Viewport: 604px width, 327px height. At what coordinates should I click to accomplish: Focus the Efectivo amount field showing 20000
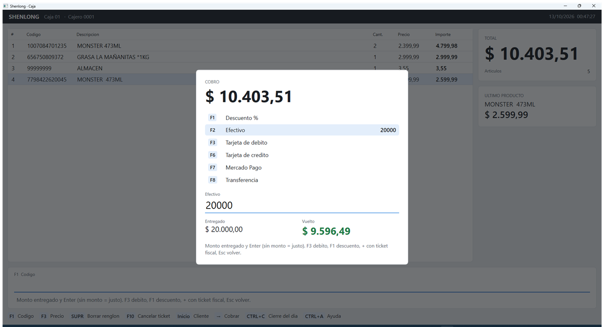click(302, 205)
